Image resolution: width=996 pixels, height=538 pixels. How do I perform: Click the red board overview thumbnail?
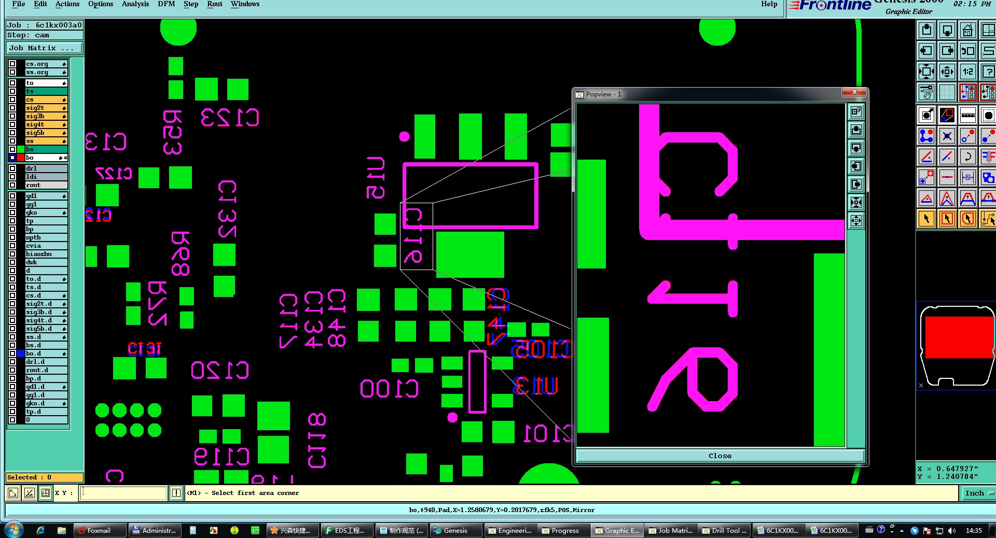click(960, 337)
